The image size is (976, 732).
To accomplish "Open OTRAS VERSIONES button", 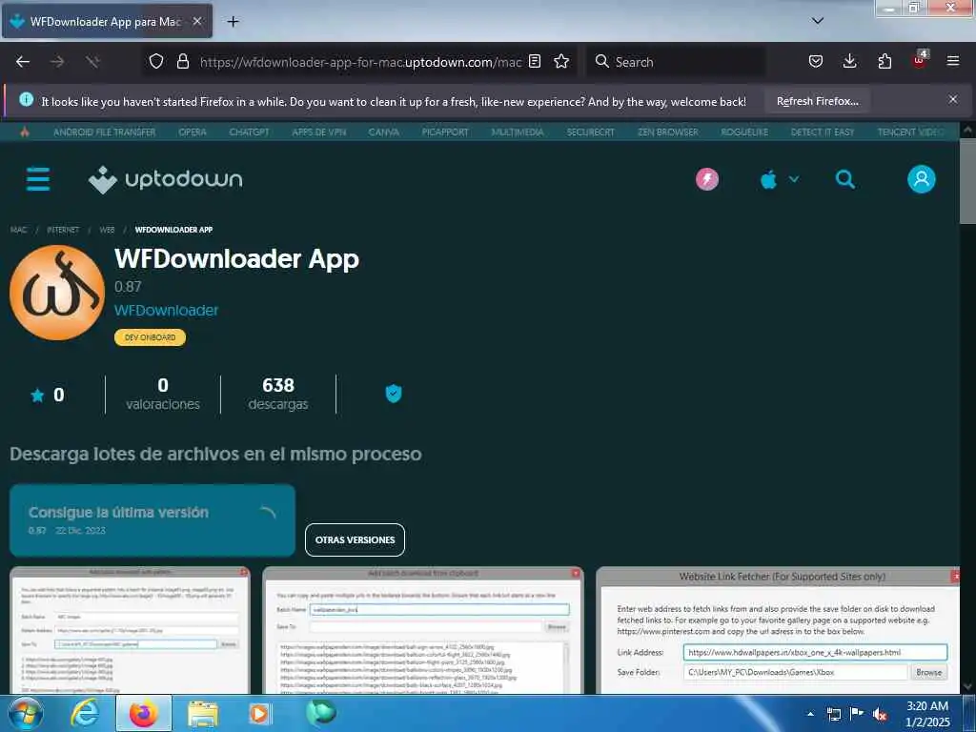I will (355, 539).
